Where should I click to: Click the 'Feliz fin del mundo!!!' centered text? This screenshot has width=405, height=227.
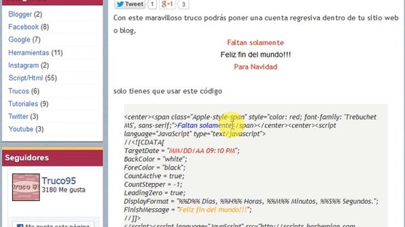point(256,55)
